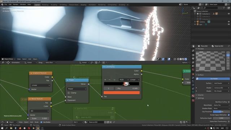231x130 pixels.
Task: Open the Edit menu
Action: click(x=10, y=5)
